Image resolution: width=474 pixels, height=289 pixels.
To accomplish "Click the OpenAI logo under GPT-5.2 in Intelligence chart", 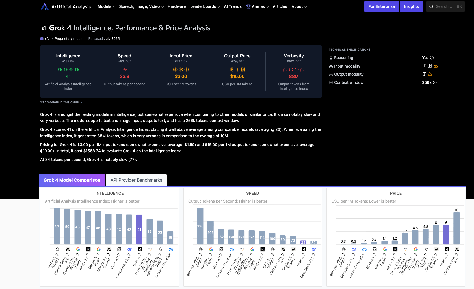I will pos(57,249).
